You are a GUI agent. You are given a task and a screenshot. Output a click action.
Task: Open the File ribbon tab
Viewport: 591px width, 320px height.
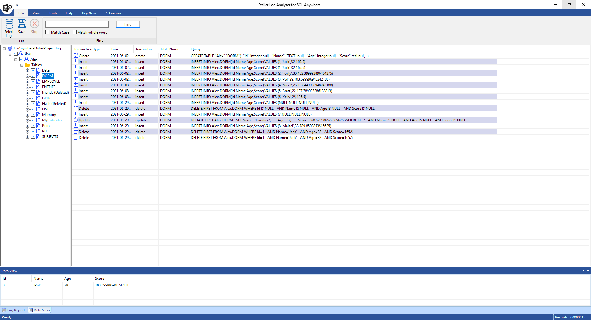21,13
